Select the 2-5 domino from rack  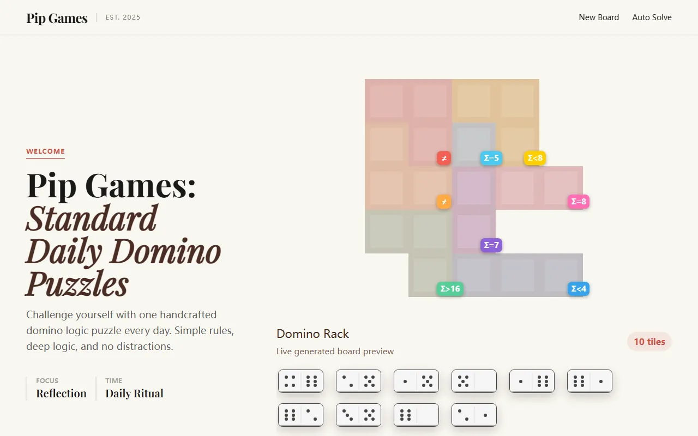click(358, 381)
